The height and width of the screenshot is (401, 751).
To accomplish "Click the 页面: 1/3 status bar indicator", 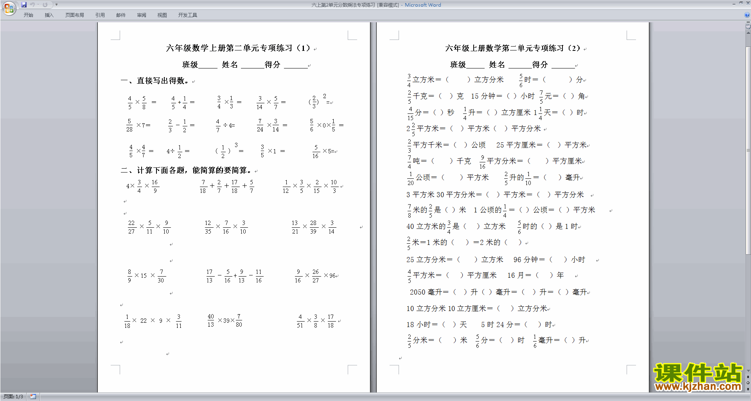I will click(x=13, y=397).
